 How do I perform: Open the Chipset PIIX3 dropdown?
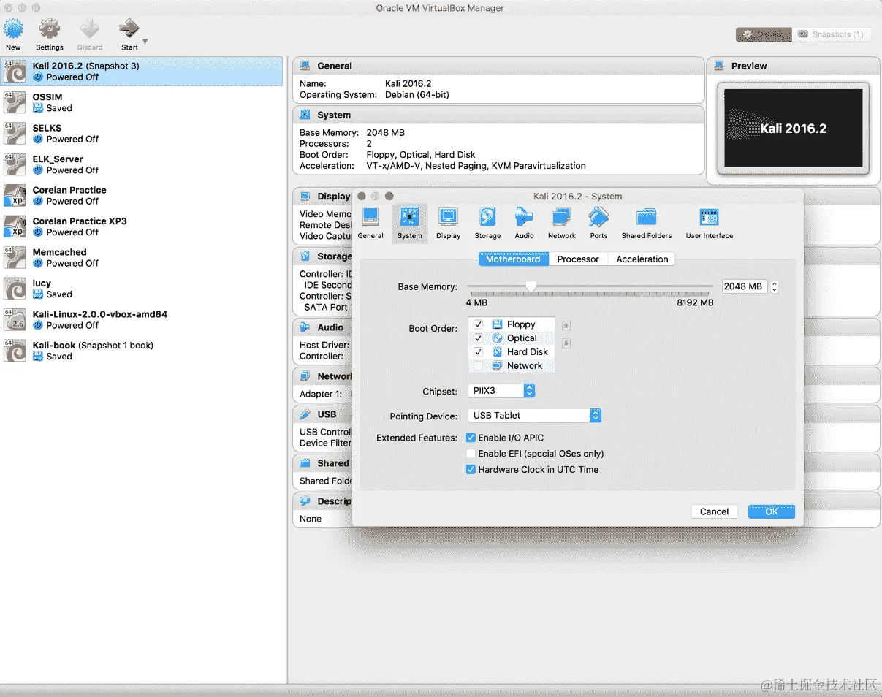tap(501, 391)
